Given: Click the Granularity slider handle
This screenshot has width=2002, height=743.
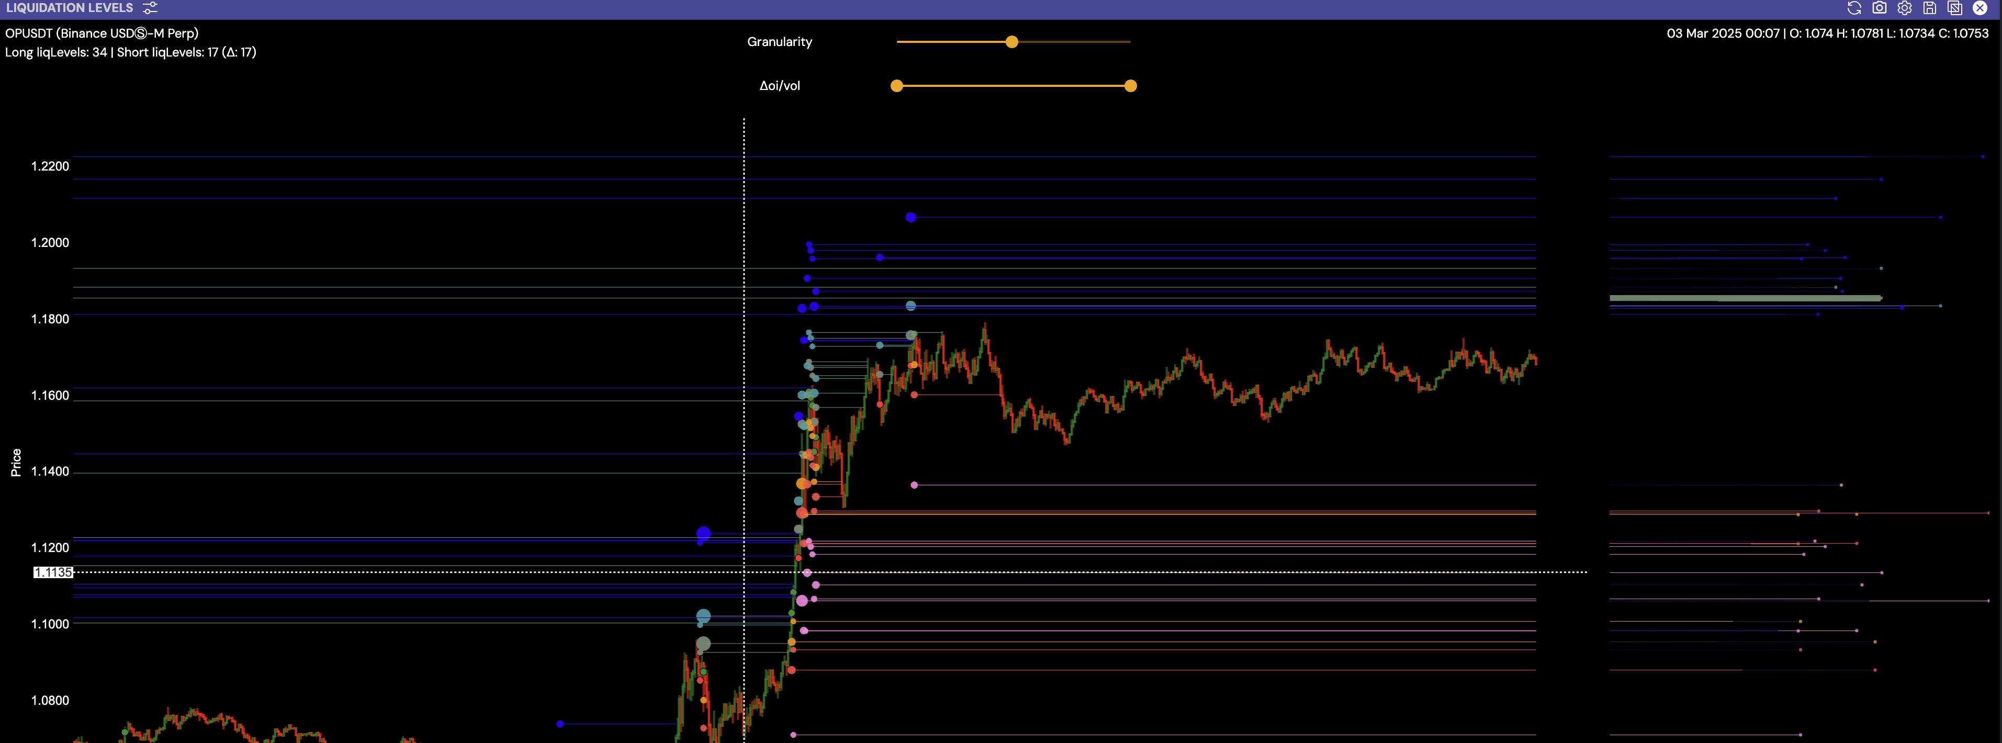Looking at the screenshot, I should [1011, 42].
